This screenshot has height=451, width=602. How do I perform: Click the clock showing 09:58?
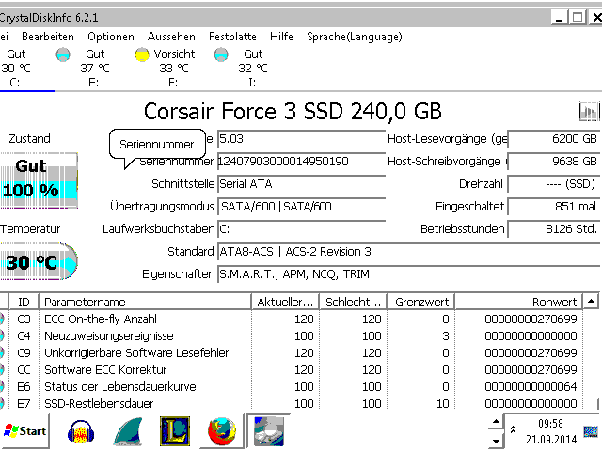tap(550, 424)
